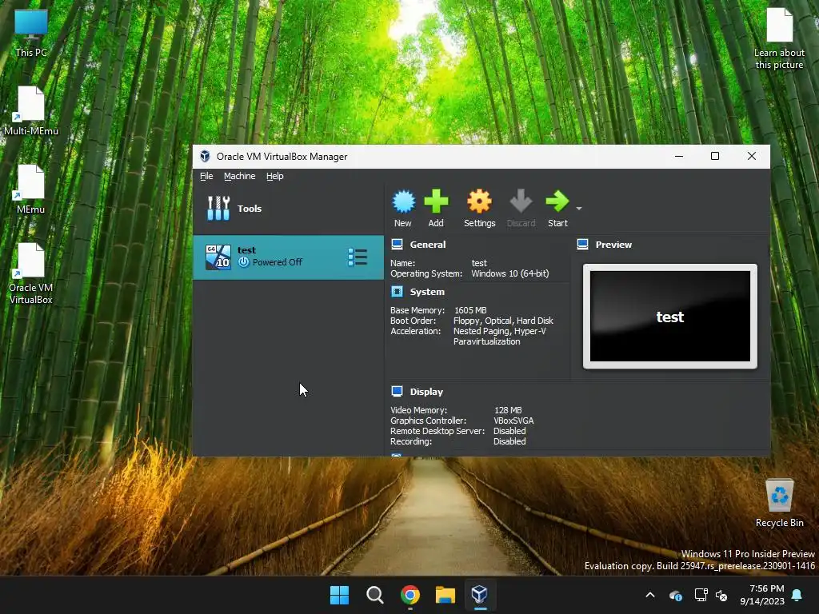Viewport: 819px width, 614px height.
Task: Minimize the VirtualBox Manager window
Action: coord(679,156)
